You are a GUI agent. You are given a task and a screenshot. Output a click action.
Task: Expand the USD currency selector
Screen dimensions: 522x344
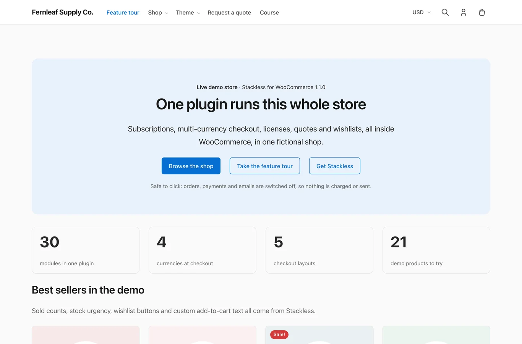pos(421,12)
